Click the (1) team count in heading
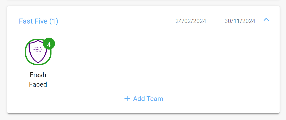Screen dimensions: 286x120 (54, 21)
